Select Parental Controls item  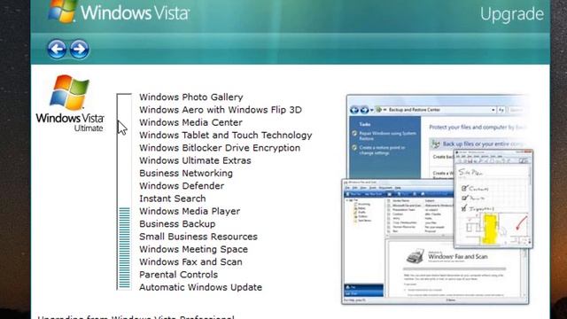(x=178, y=275)
